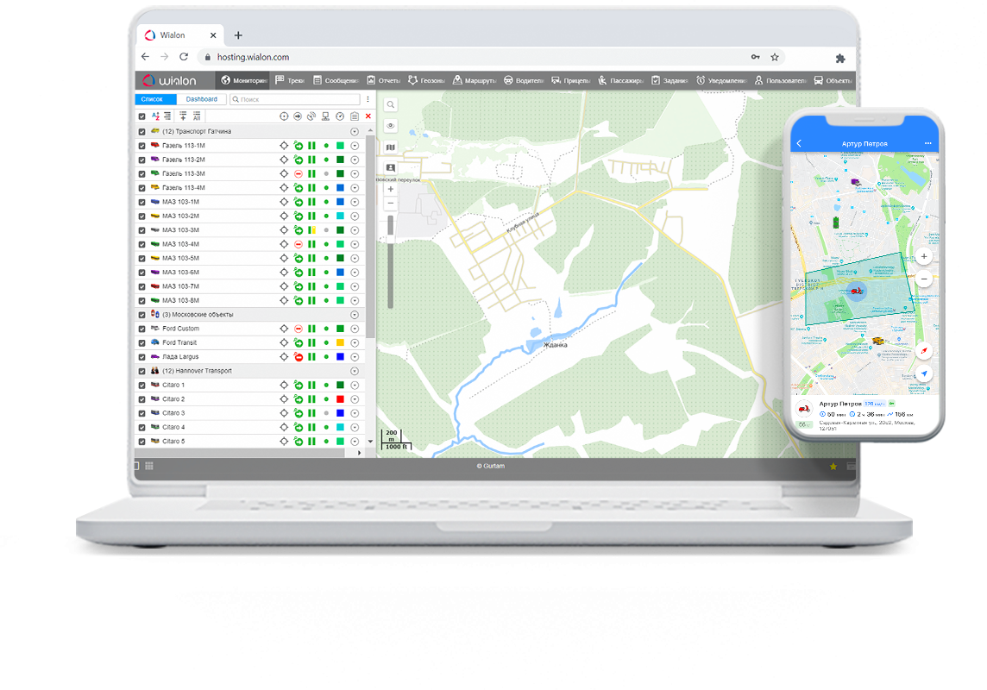Click zoom in plus on phone map
Image resolution: width=987 pixels, height=690 pixels.
(x=924, y=257)
